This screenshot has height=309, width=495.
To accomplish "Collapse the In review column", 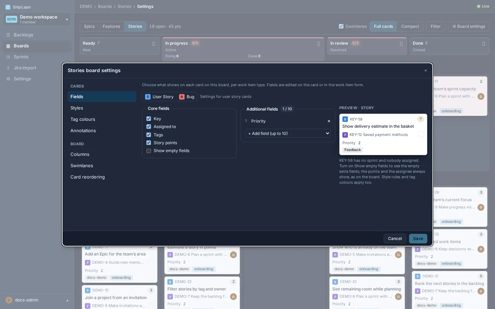I will [401, 44].
